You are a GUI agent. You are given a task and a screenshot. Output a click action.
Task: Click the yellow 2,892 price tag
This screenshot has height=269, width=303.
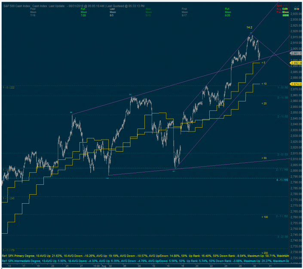[296, 63]
